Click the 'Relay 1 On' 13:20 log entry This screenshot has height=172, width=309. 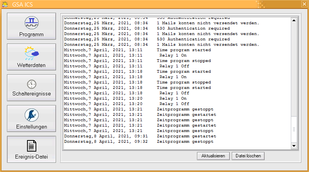coord(125,99)
